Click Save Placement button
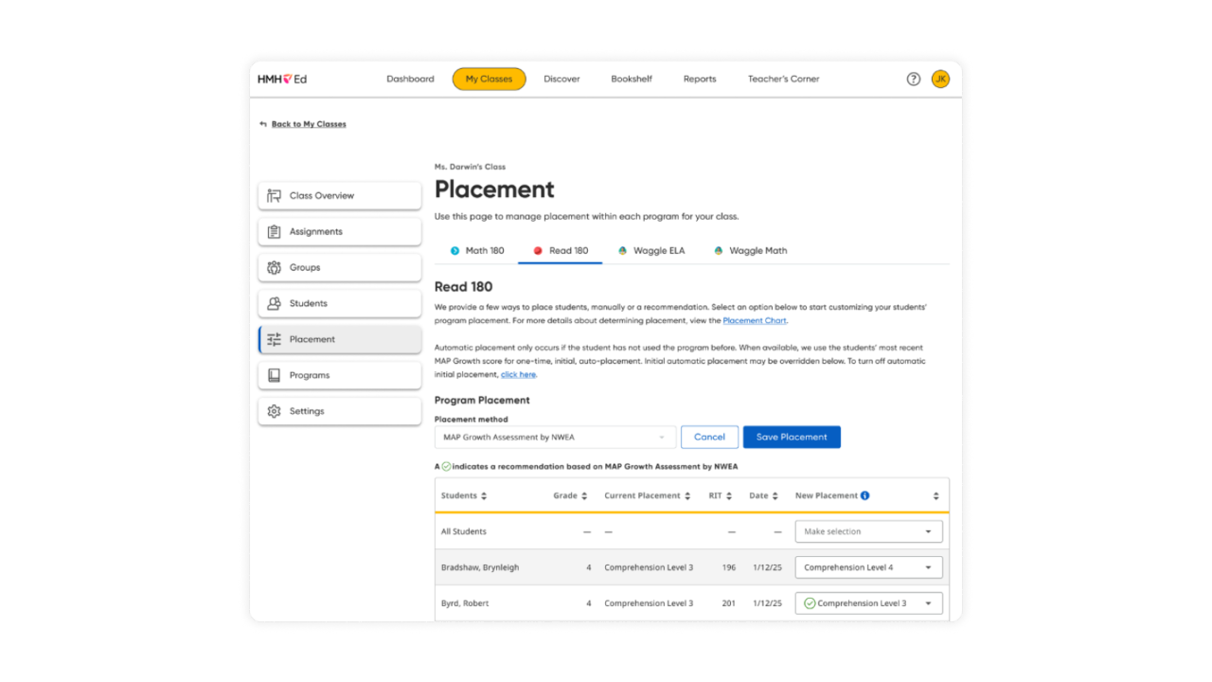The image size is (1212, 682). click(x=792, y=438)
